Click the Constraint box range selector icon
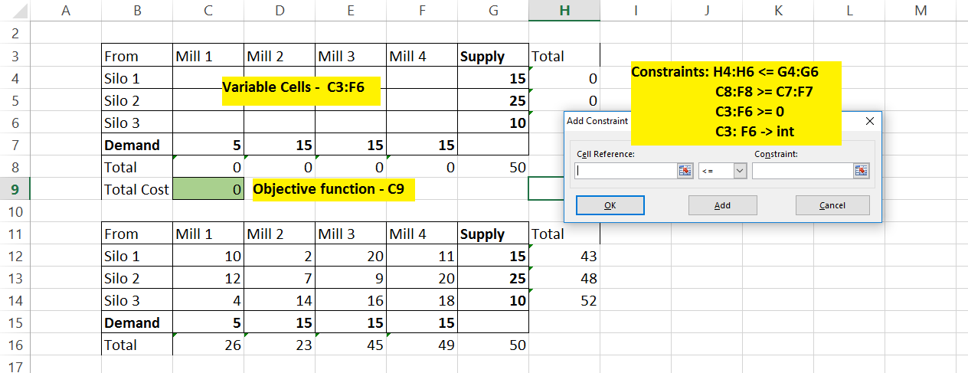 click(862, 171)
